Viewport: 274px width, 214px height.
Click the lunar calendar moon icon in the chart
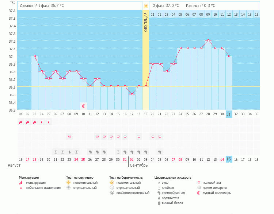[84, 106]
